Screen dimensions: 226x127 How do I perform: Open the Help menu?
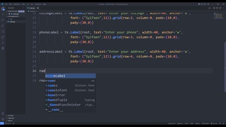(x=44, y=4)
